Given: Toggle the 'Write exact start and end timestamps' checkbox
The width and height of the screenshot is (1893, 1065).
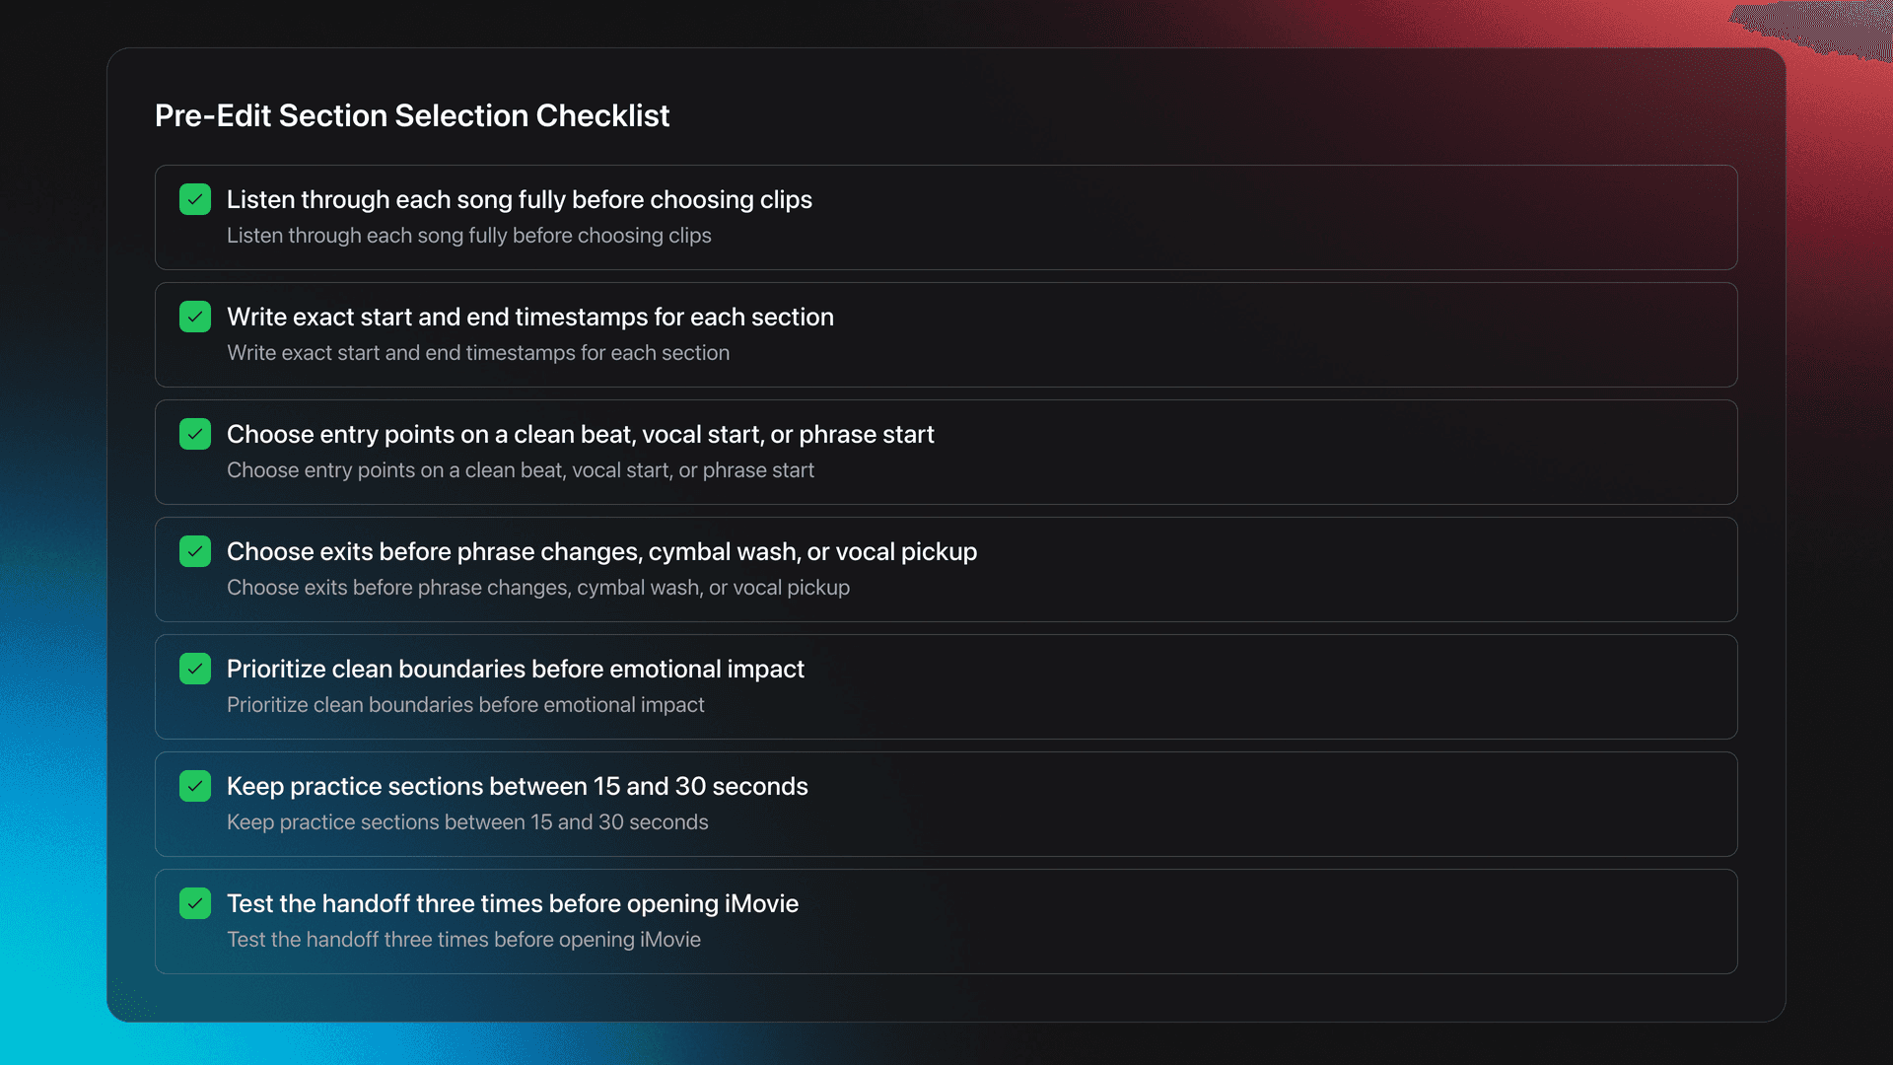Looking at the screenshot, I should coord(195,317).
